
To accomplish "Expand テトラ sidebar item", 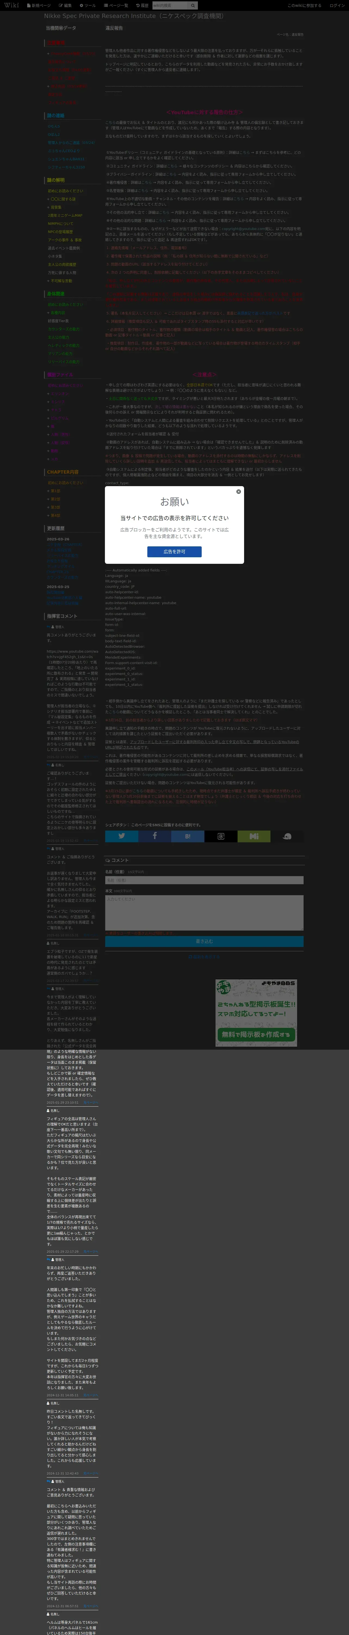I will point(54,410).
